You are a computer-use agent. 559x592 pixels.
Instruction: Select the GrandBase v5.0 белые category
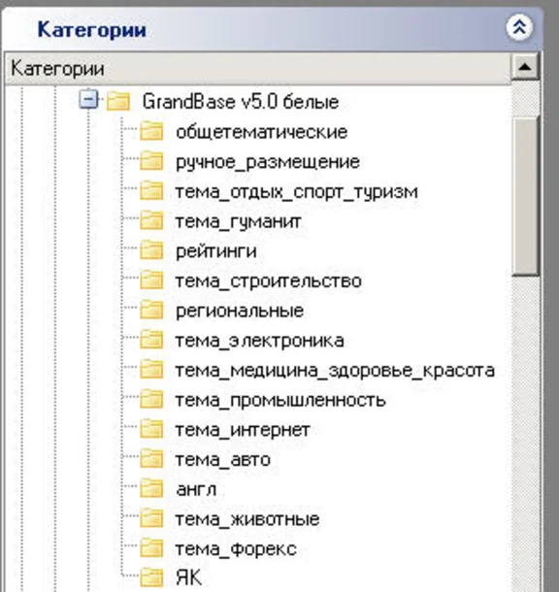tap(241, 102)
